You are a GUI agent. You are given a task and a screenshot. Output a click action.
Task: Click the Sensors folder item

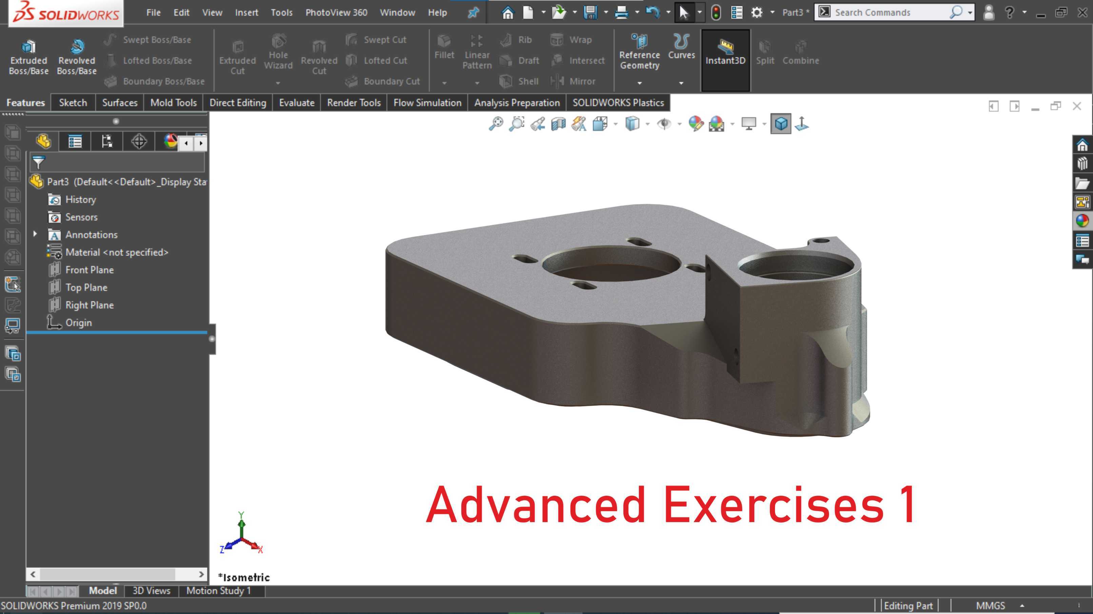[73, 217]
